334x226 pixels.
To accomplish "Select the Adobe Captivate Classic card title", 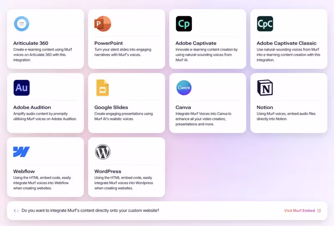I will [x=286, y=43].
